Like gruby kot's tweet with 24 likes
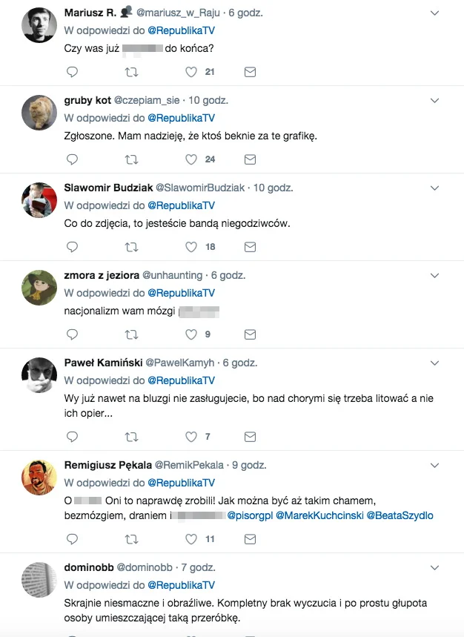Screen dimensions: 464x637 click(191, 159)
